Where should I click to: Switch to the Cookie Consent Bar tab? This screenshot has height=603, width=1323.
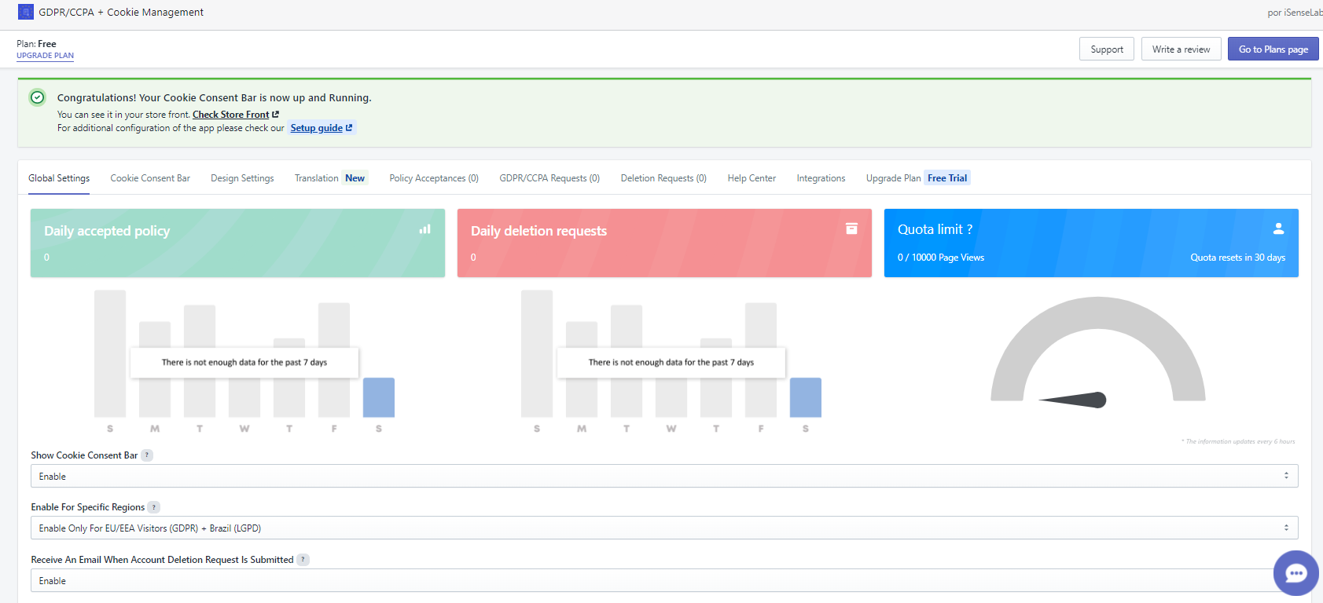[150, 178]
